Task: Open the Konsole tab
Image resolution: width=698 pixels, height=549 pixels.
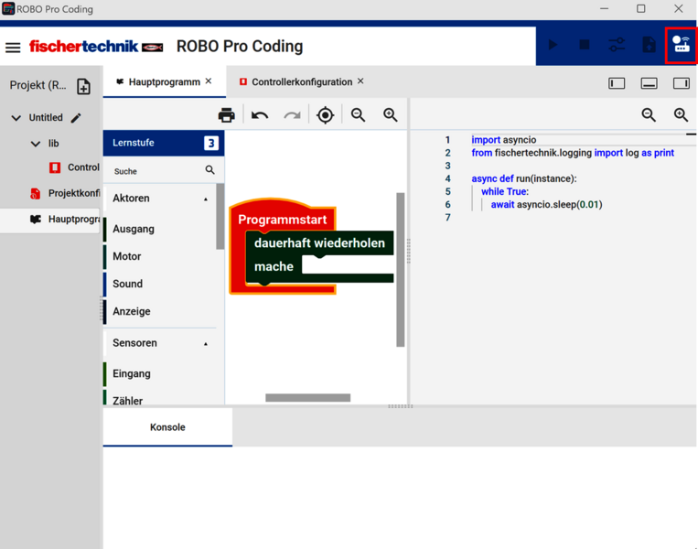Action: coord(167,427)
